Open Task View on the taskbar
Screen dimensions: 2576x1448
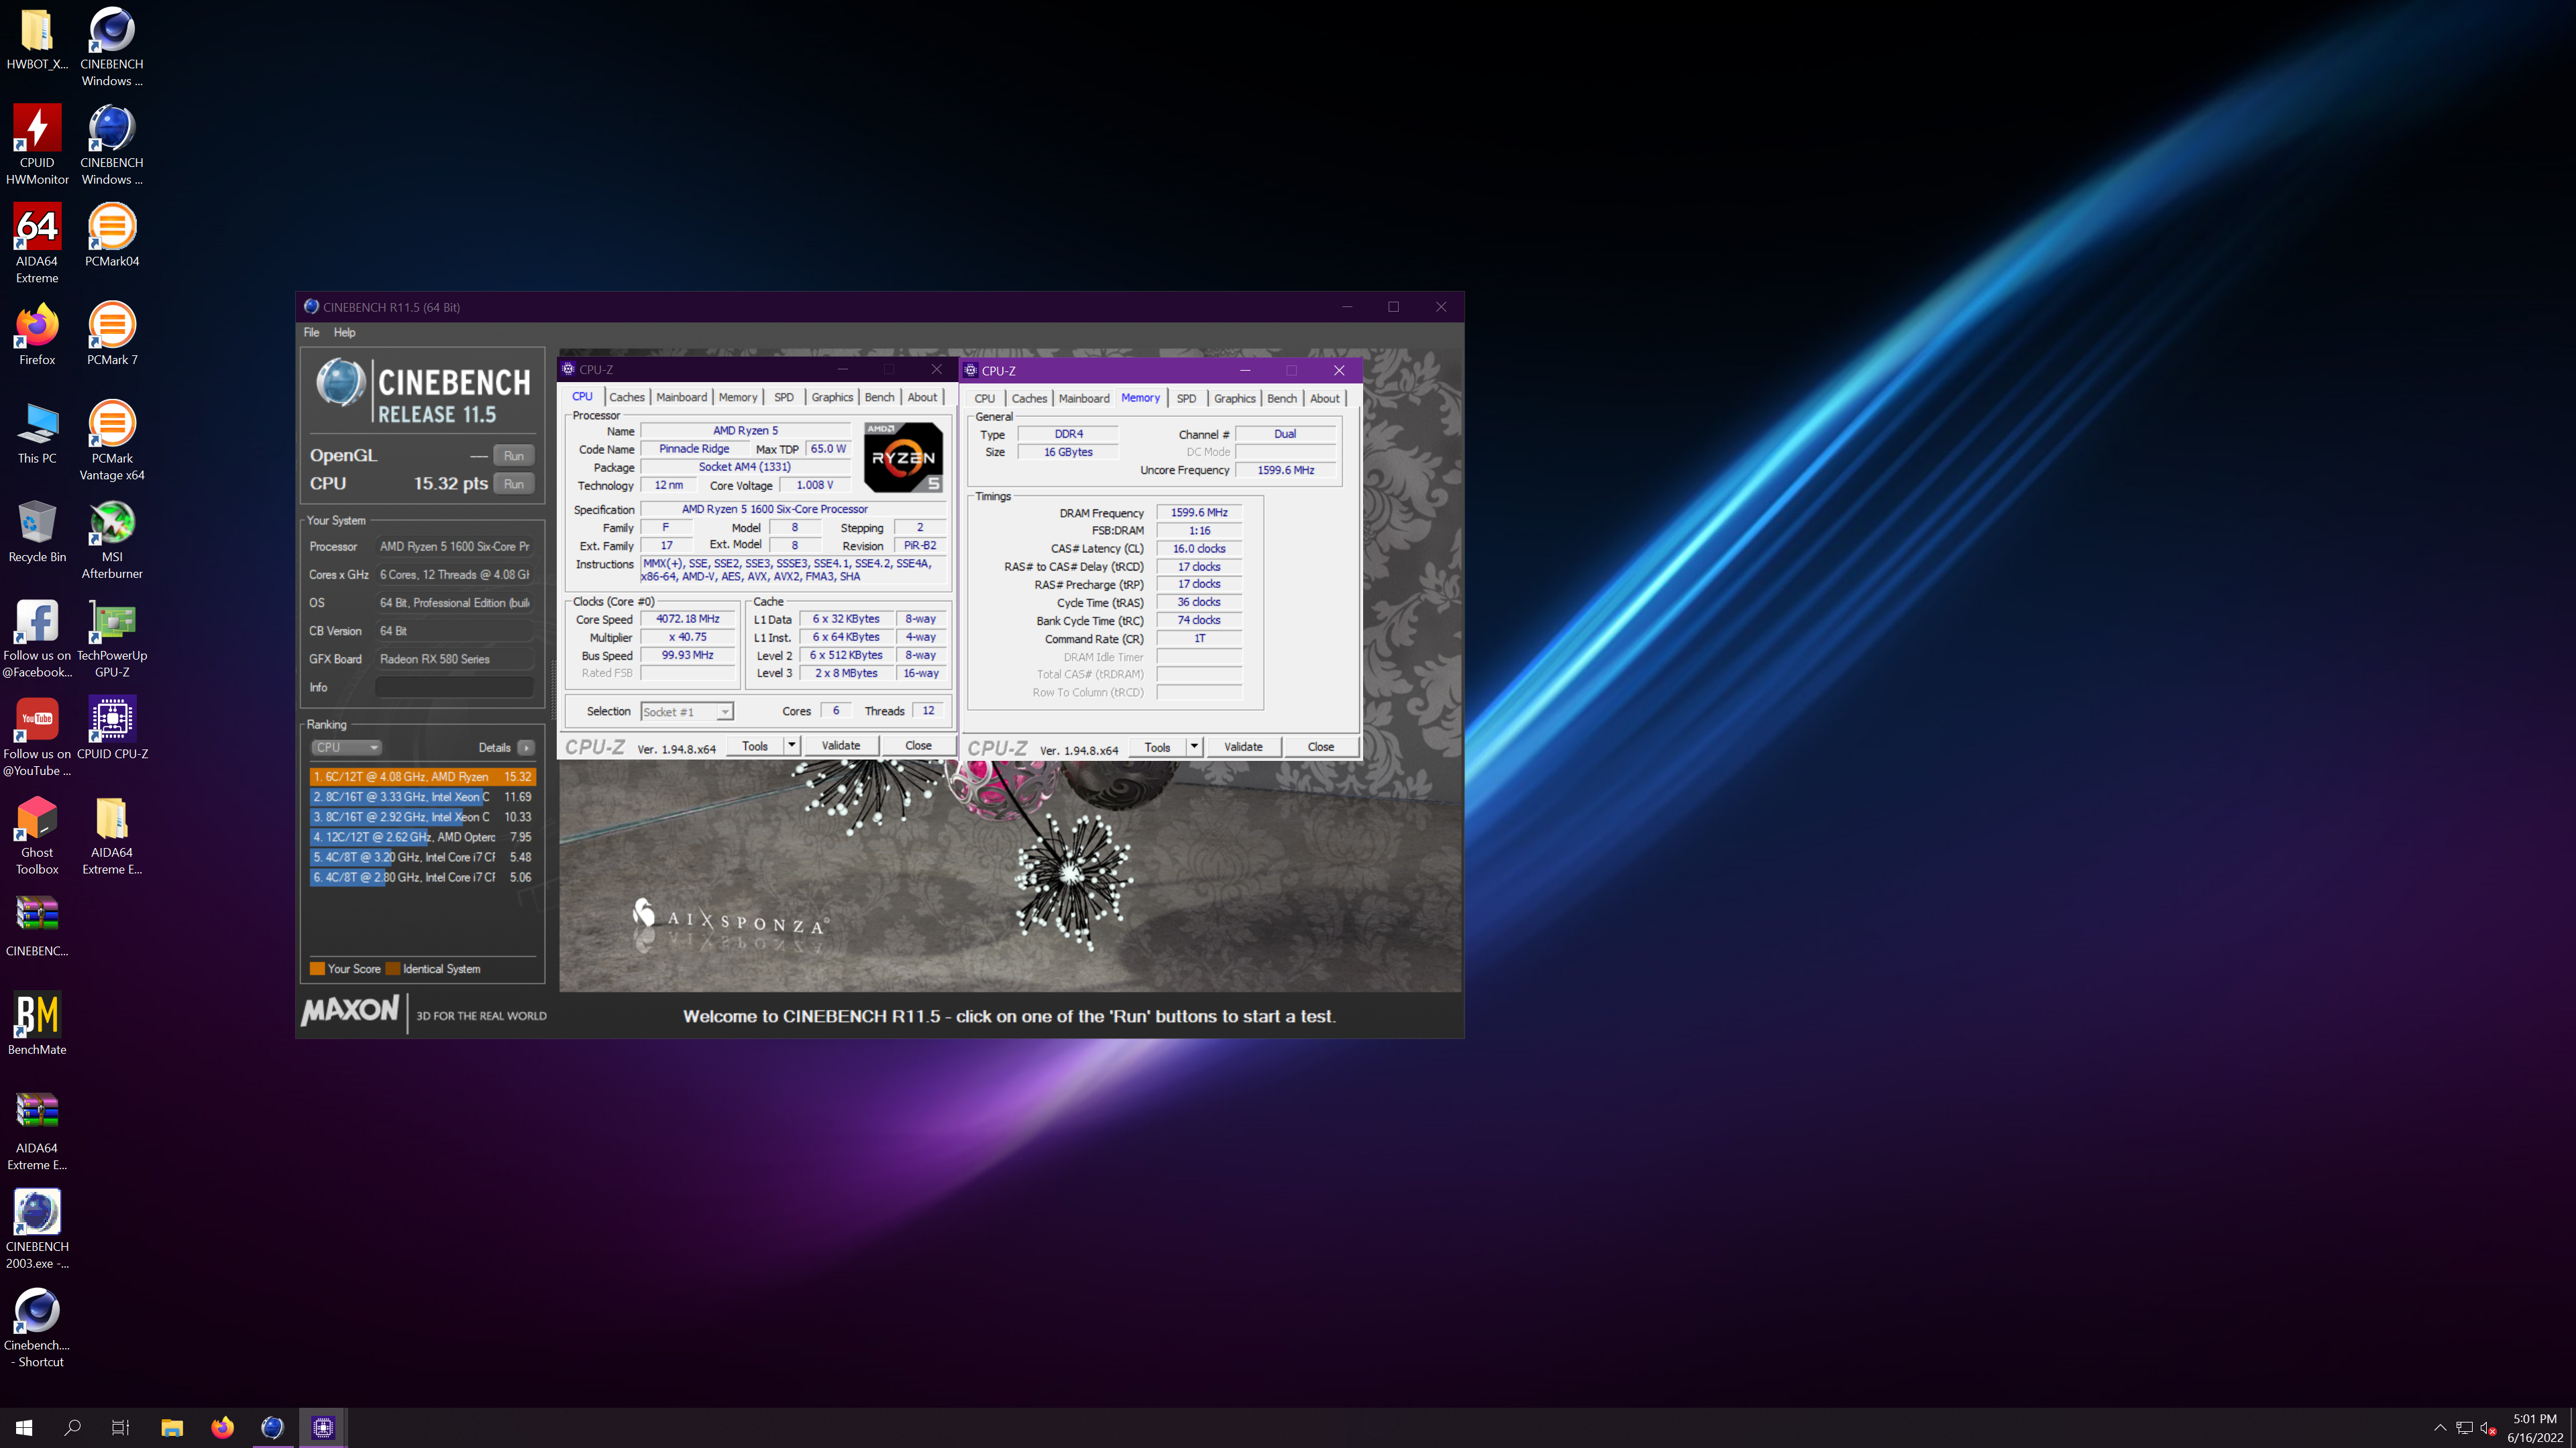tap(120, 1427)
